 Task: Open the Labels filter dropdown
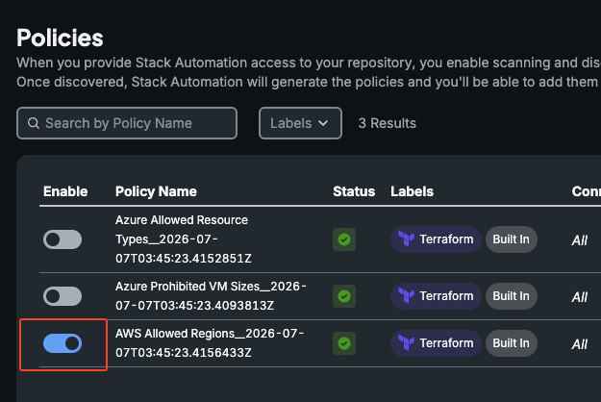click(x=300, y=123)
